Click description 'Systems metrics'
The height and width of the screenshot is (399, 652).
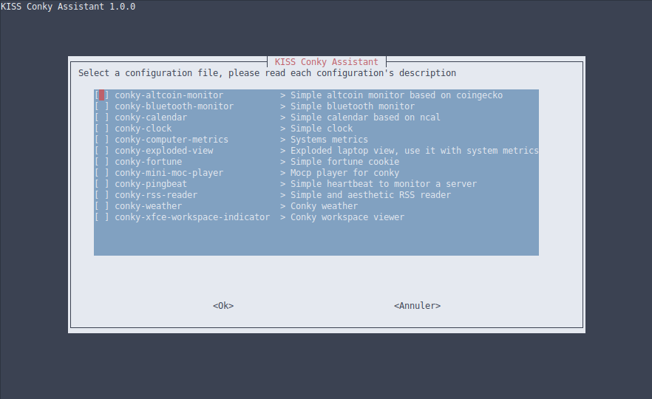[329, 140]
